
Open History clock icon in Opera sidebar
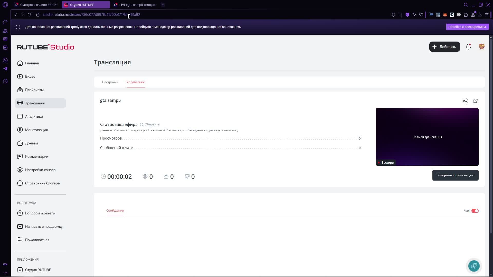tap(5, 81)
